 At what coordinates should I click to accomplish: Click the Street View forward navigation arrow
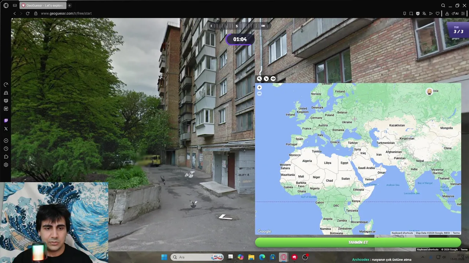(x=225, y=217)
